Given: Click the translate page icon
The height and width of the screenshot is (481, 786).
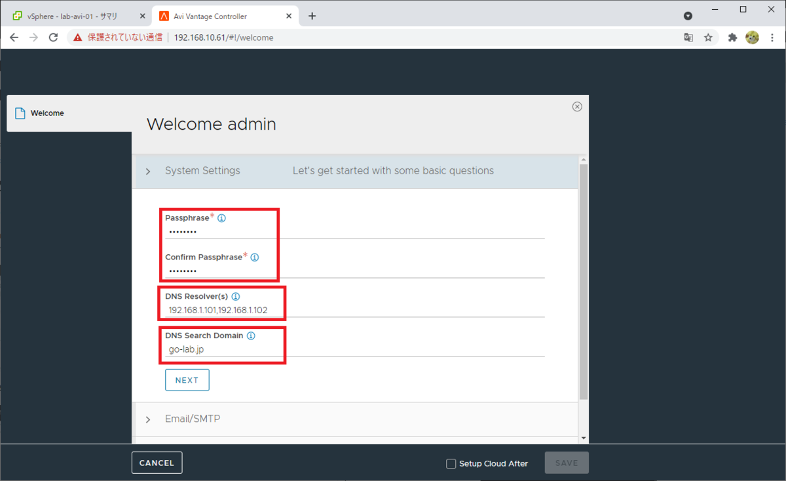Looking at the screenshot, I should pos(688,37).
